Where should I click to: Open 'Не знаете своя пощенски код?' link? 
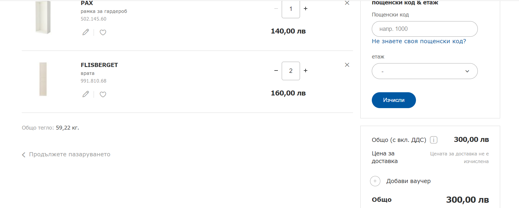(419, 41)
